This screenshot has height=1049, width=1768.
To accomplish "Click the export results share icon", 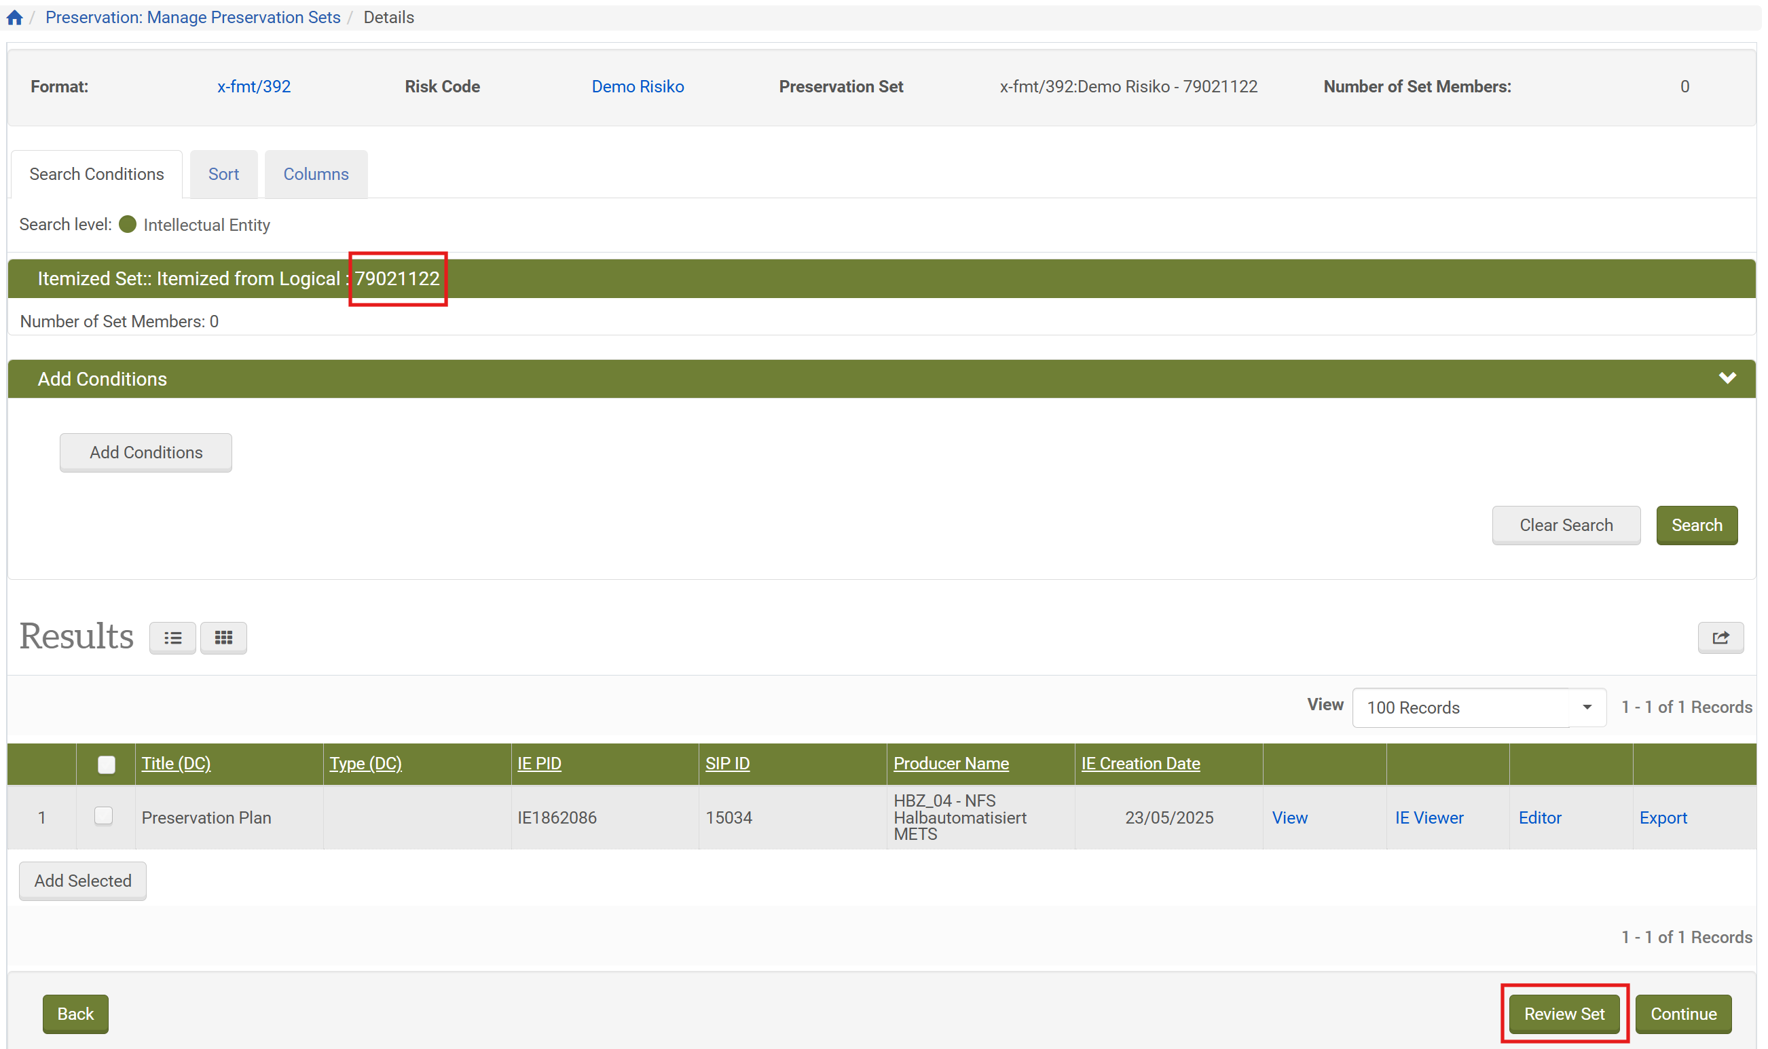I will point(1720,638).
